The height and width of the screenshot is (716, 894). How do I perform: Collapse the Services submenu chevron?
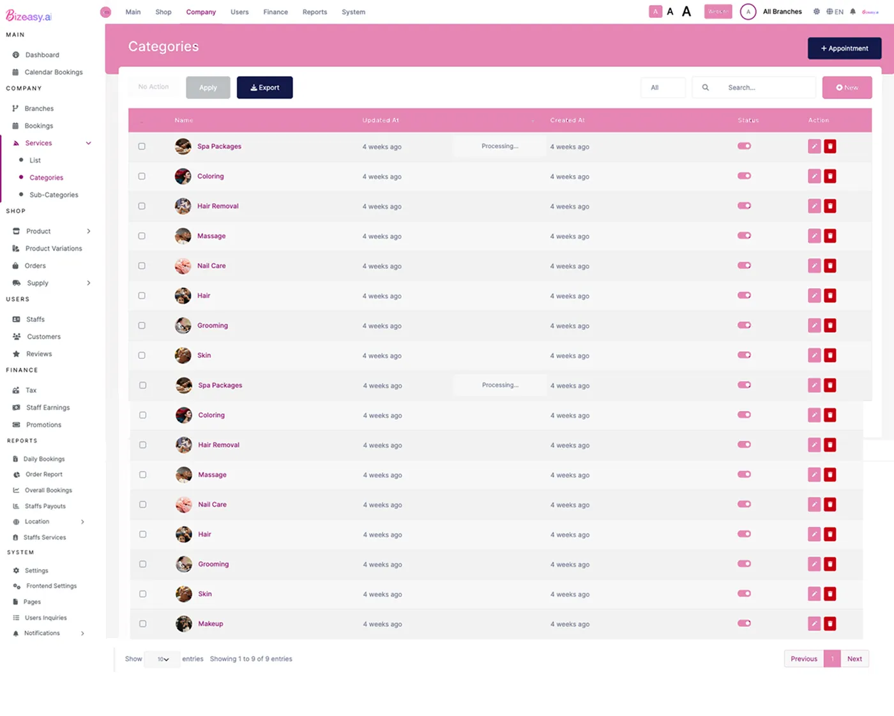coord(88,142)
